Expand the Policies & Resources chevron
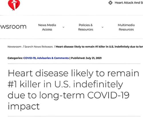The image size is (143, 119). [103, 27]
